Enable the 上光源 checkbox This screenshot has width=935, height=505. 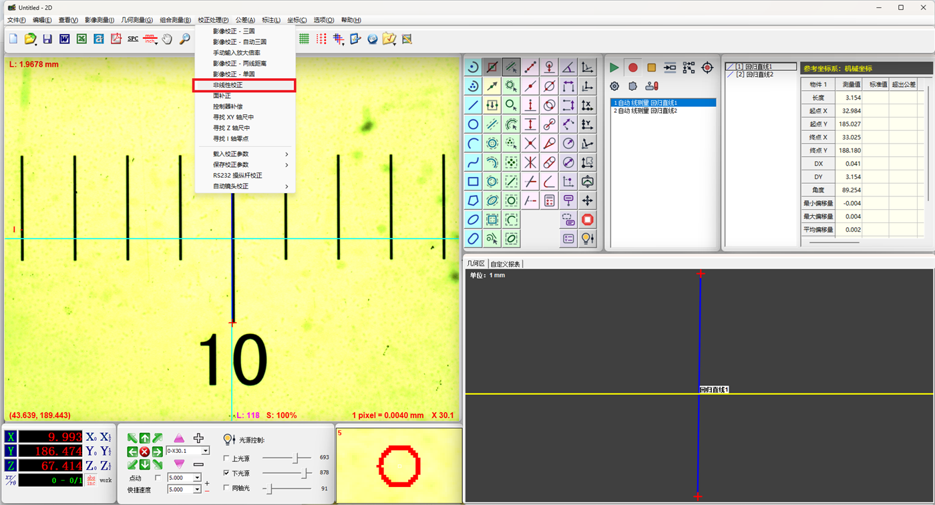pos(226,458)
